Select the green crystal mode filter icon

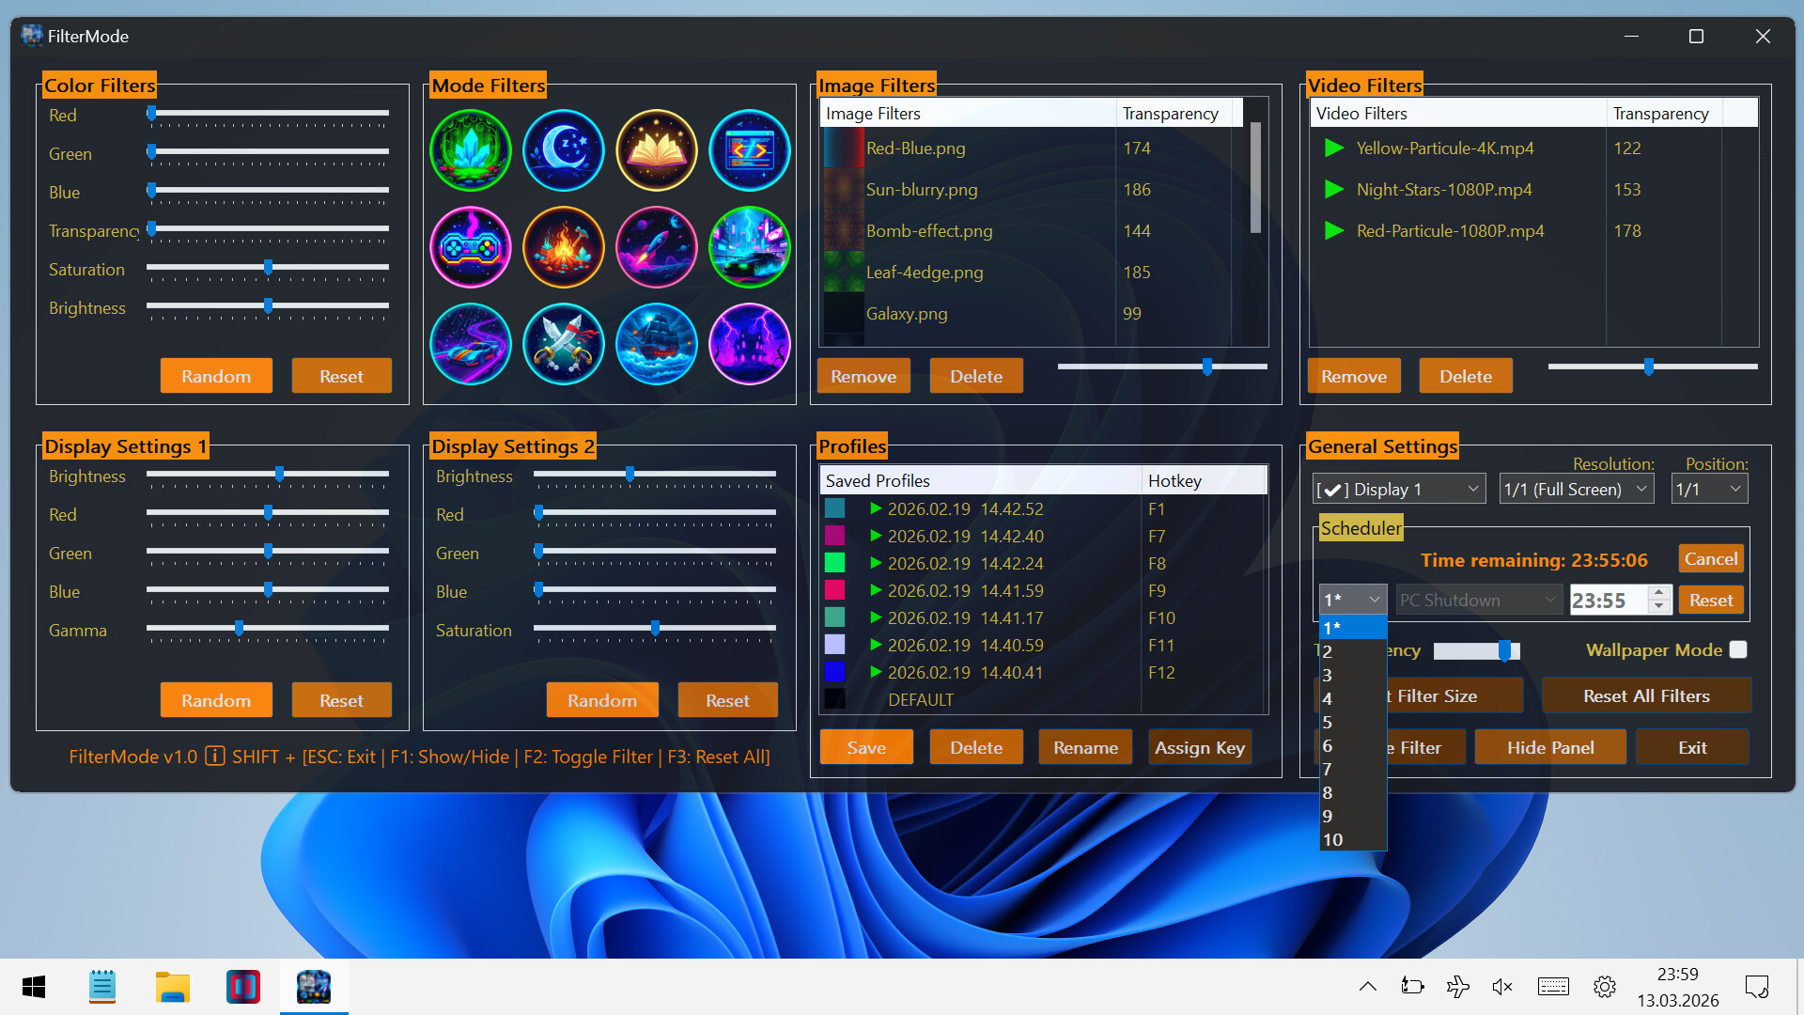pos(470,150)
